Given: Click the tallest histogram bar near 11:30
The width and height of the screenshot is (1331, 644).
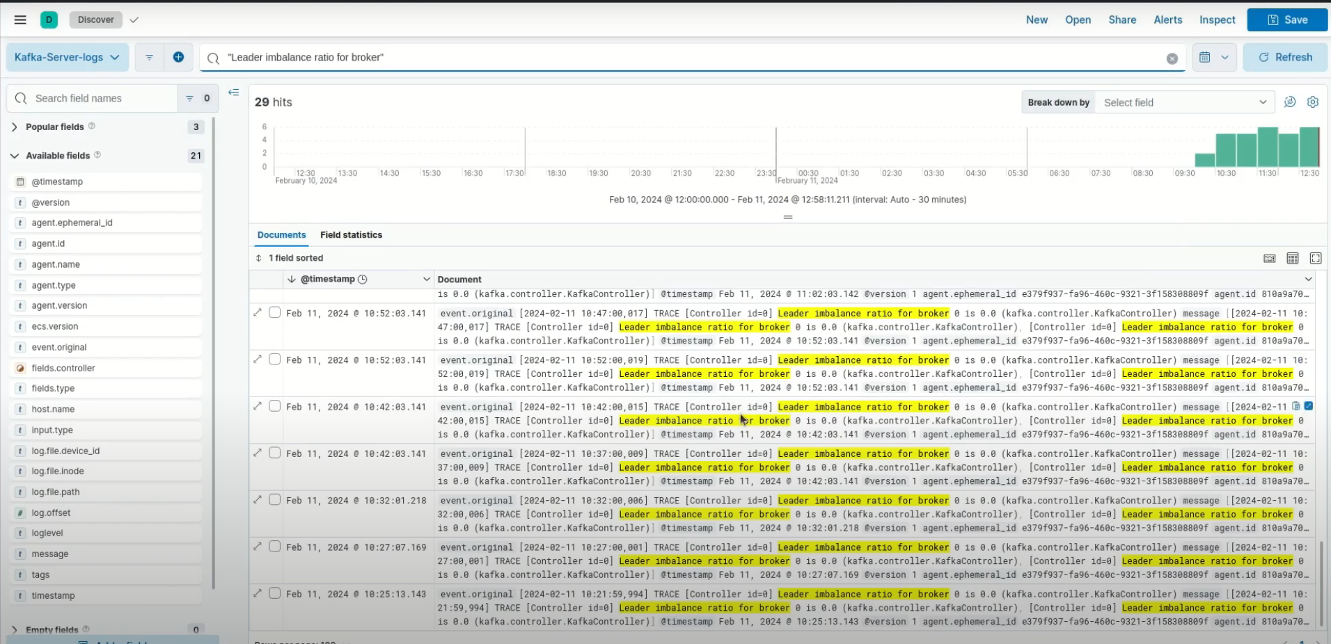Looking at the screenshot, I should click(1268, 147).
